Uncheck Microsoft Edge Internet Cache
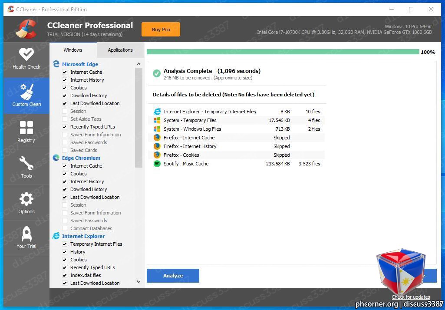Screen dimensions: 445x310 pos(65,73)
